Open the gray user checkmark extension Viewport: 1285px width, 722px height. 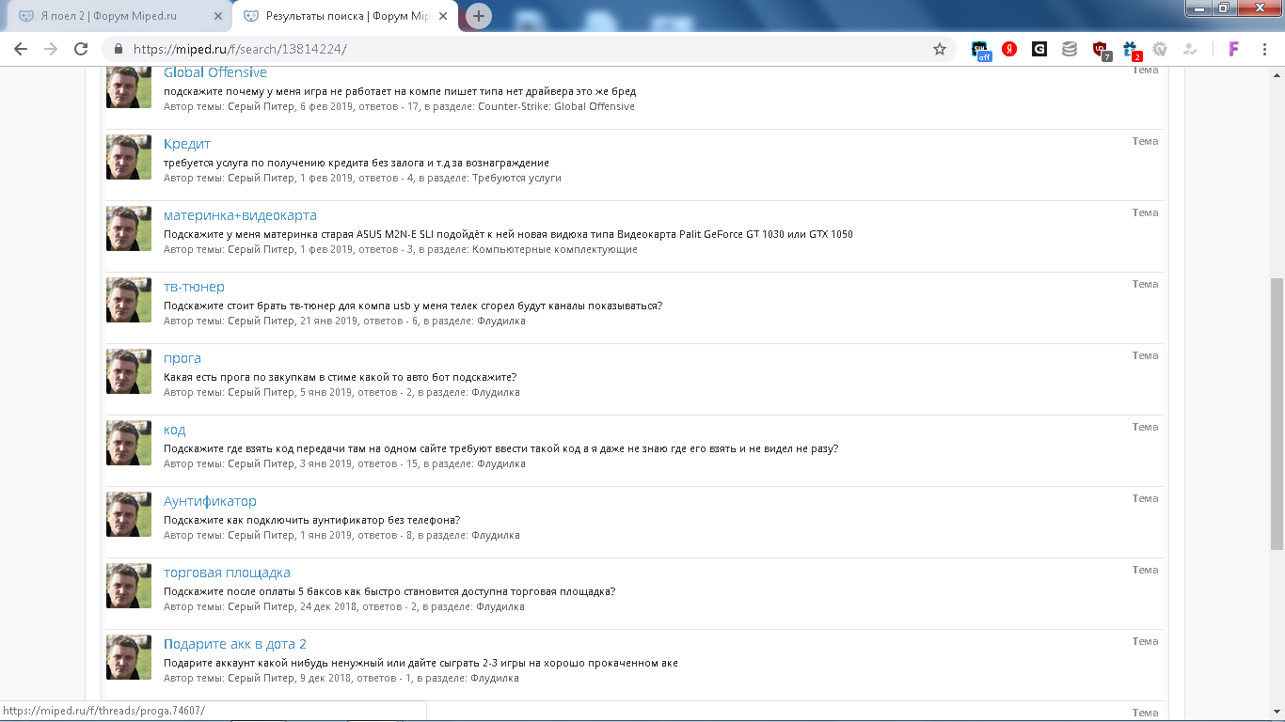[1190, 49]
